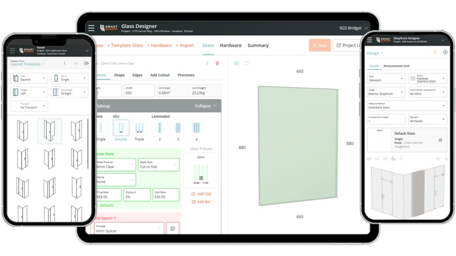
Task: Click play circle icon above shopfront model
Action: [438, 159]
